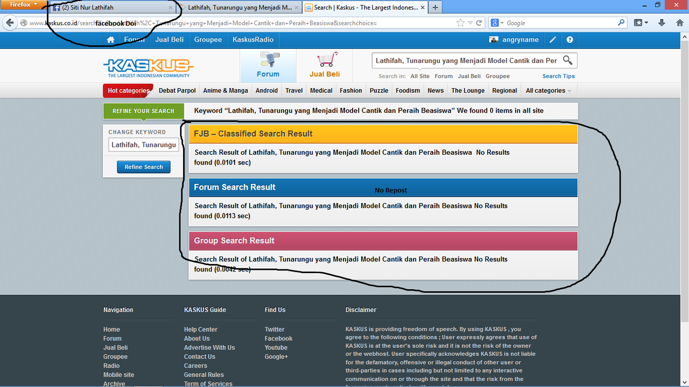Set search scope to Forum
Image resolution: width=689 pixels, height=387 pixels.
pos(444,76)
